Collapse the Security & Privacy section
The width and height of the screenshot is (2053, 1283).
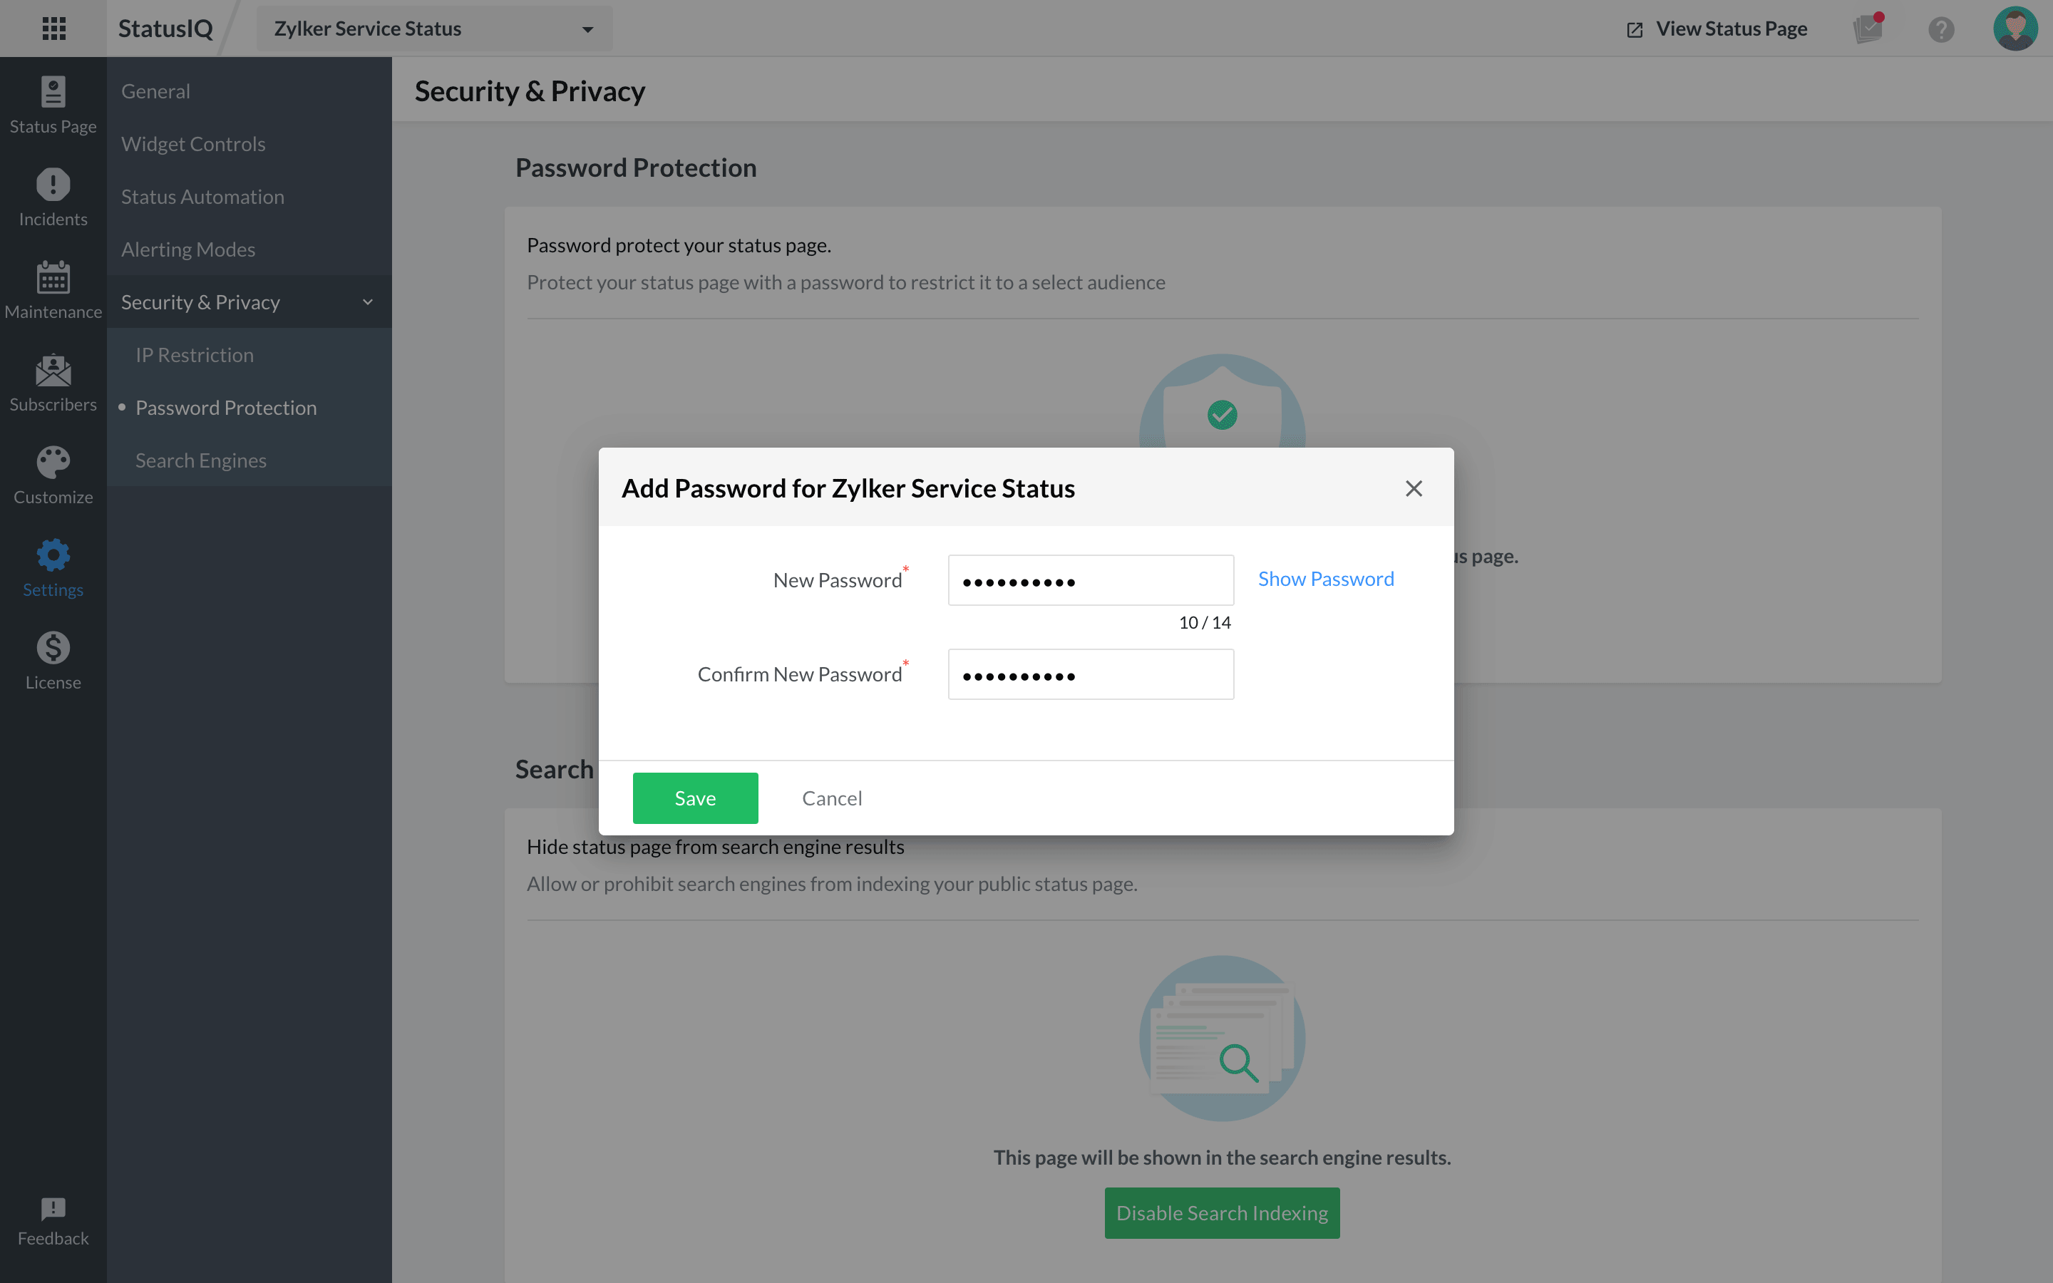(x=367, y=302)
